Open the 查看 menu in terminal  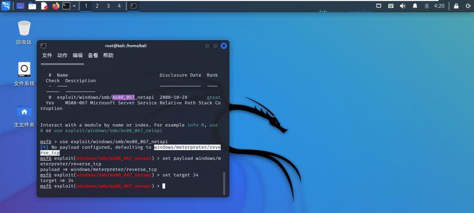click(93, 55)
